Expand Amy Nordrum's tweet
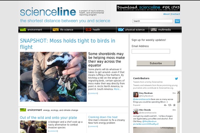Viewport: 200px width, 133px height. point(136,105)
